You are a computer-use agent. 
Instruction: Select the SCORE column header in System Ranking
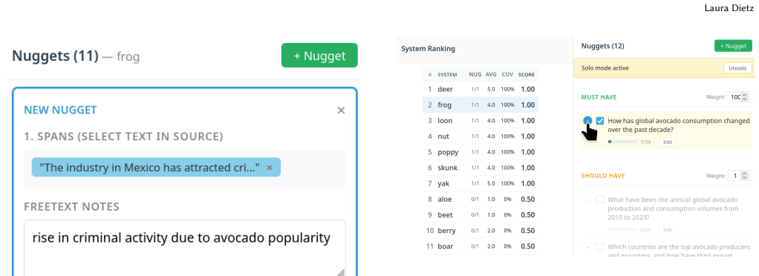527,75
